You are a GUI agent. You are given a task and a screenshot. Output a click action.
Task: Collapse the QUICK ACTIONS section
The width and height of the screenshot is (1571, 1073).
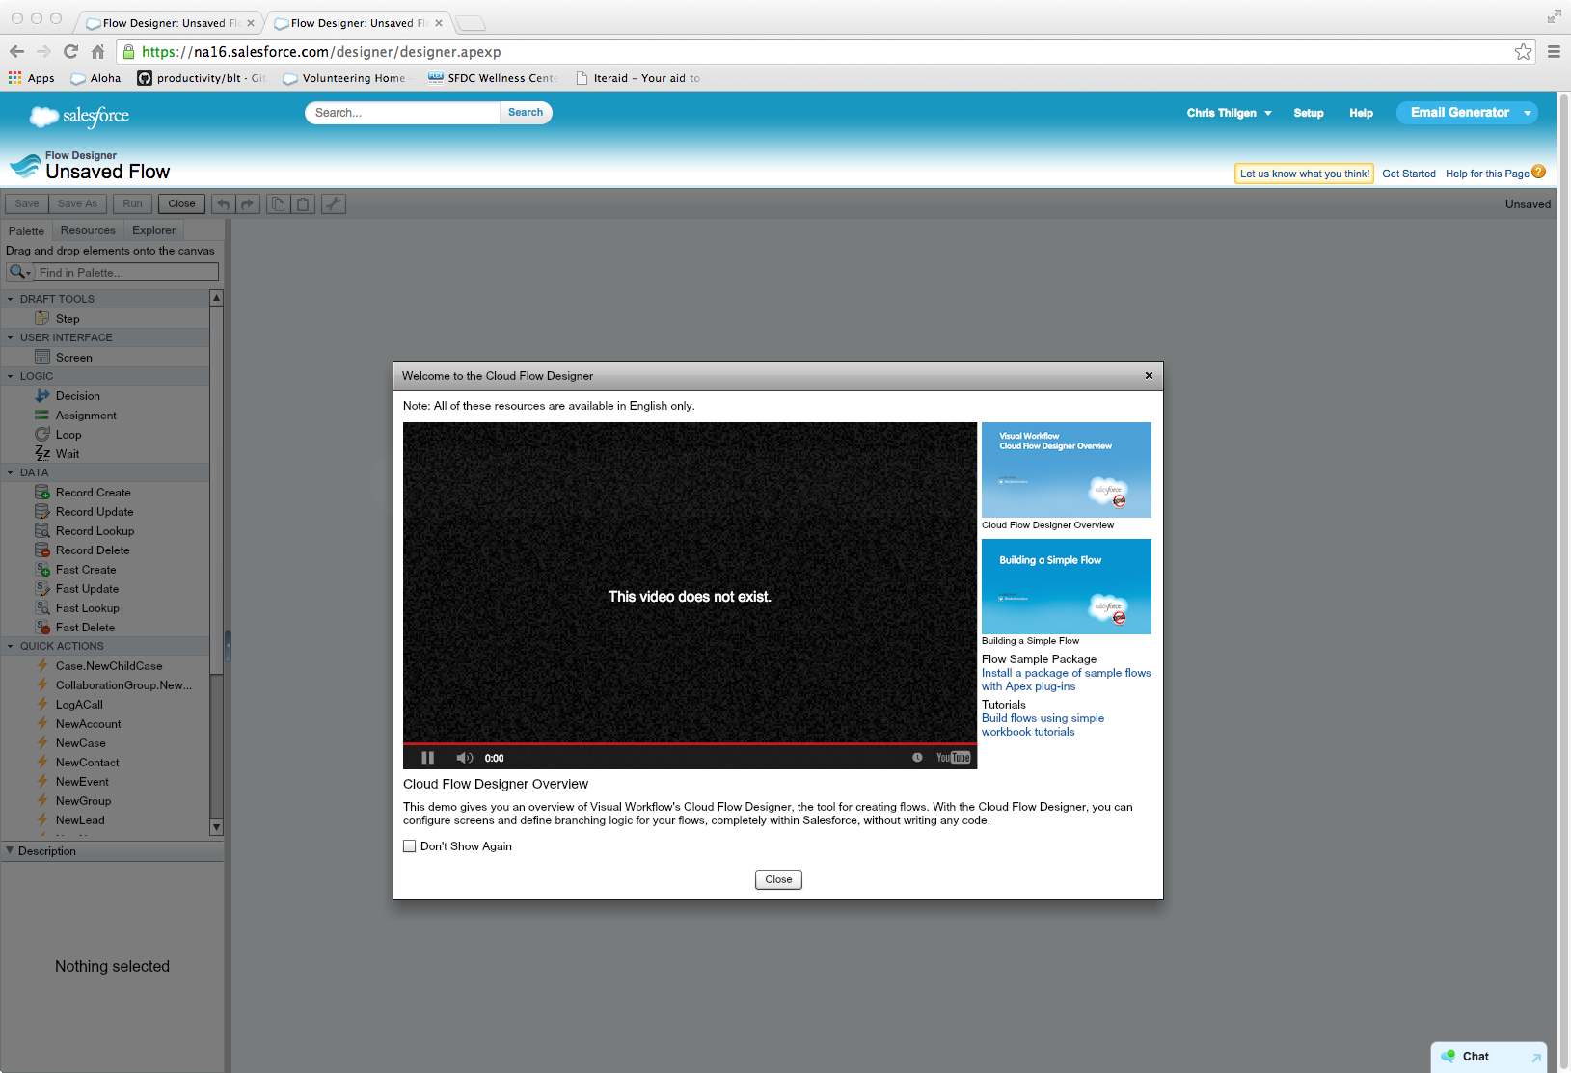(11, 646)
